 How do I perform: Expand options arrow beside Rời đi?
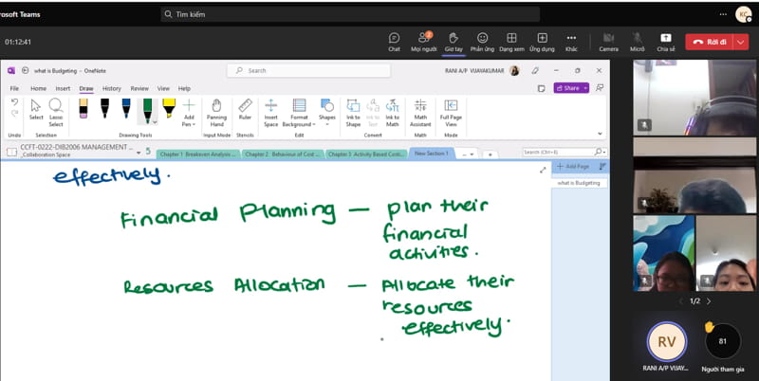[x=739, y=42]
